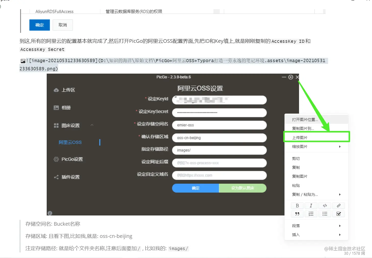Image resolution: width=372 pixels, height=258 pixels.
Task: Click the Bold format icon in context menu
Action: point(297,206)
